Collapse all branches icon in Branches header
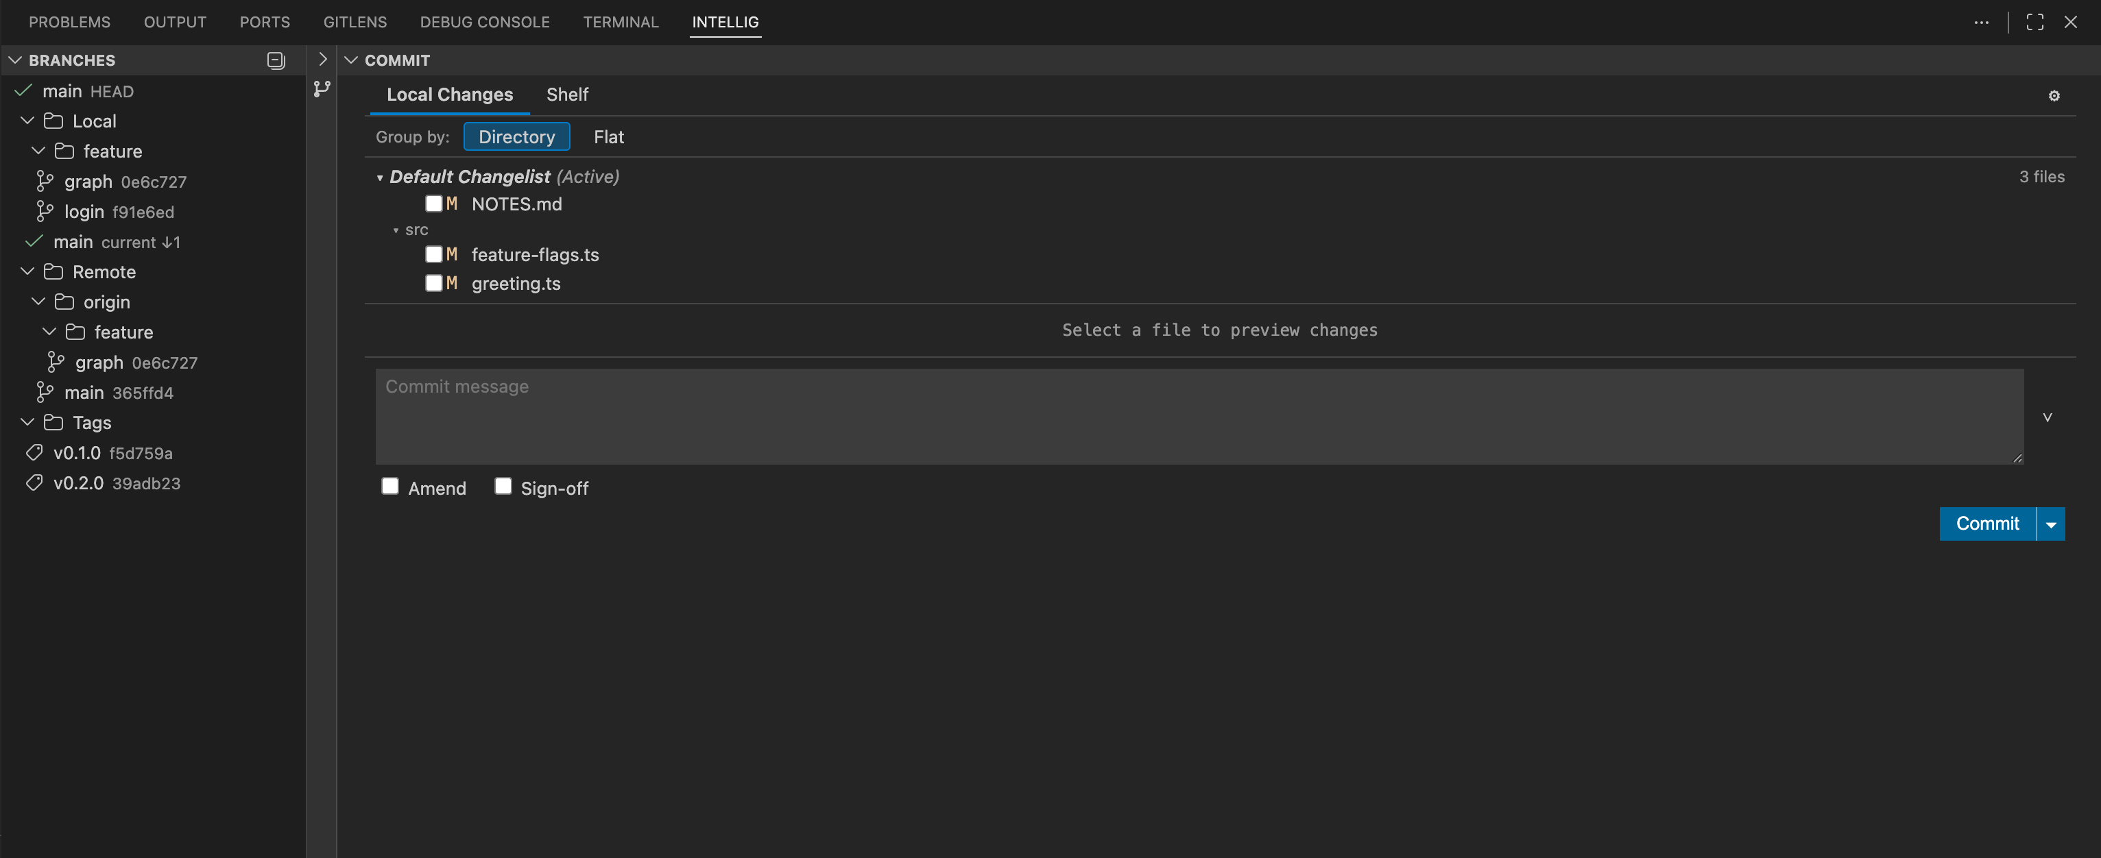Image resolution: width=2101 pixels, height=858 pixels. coord(276,60)
